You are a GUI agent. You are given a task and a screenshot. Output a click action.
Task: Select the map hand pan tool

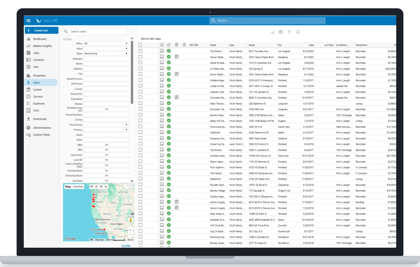coord(91,187)
